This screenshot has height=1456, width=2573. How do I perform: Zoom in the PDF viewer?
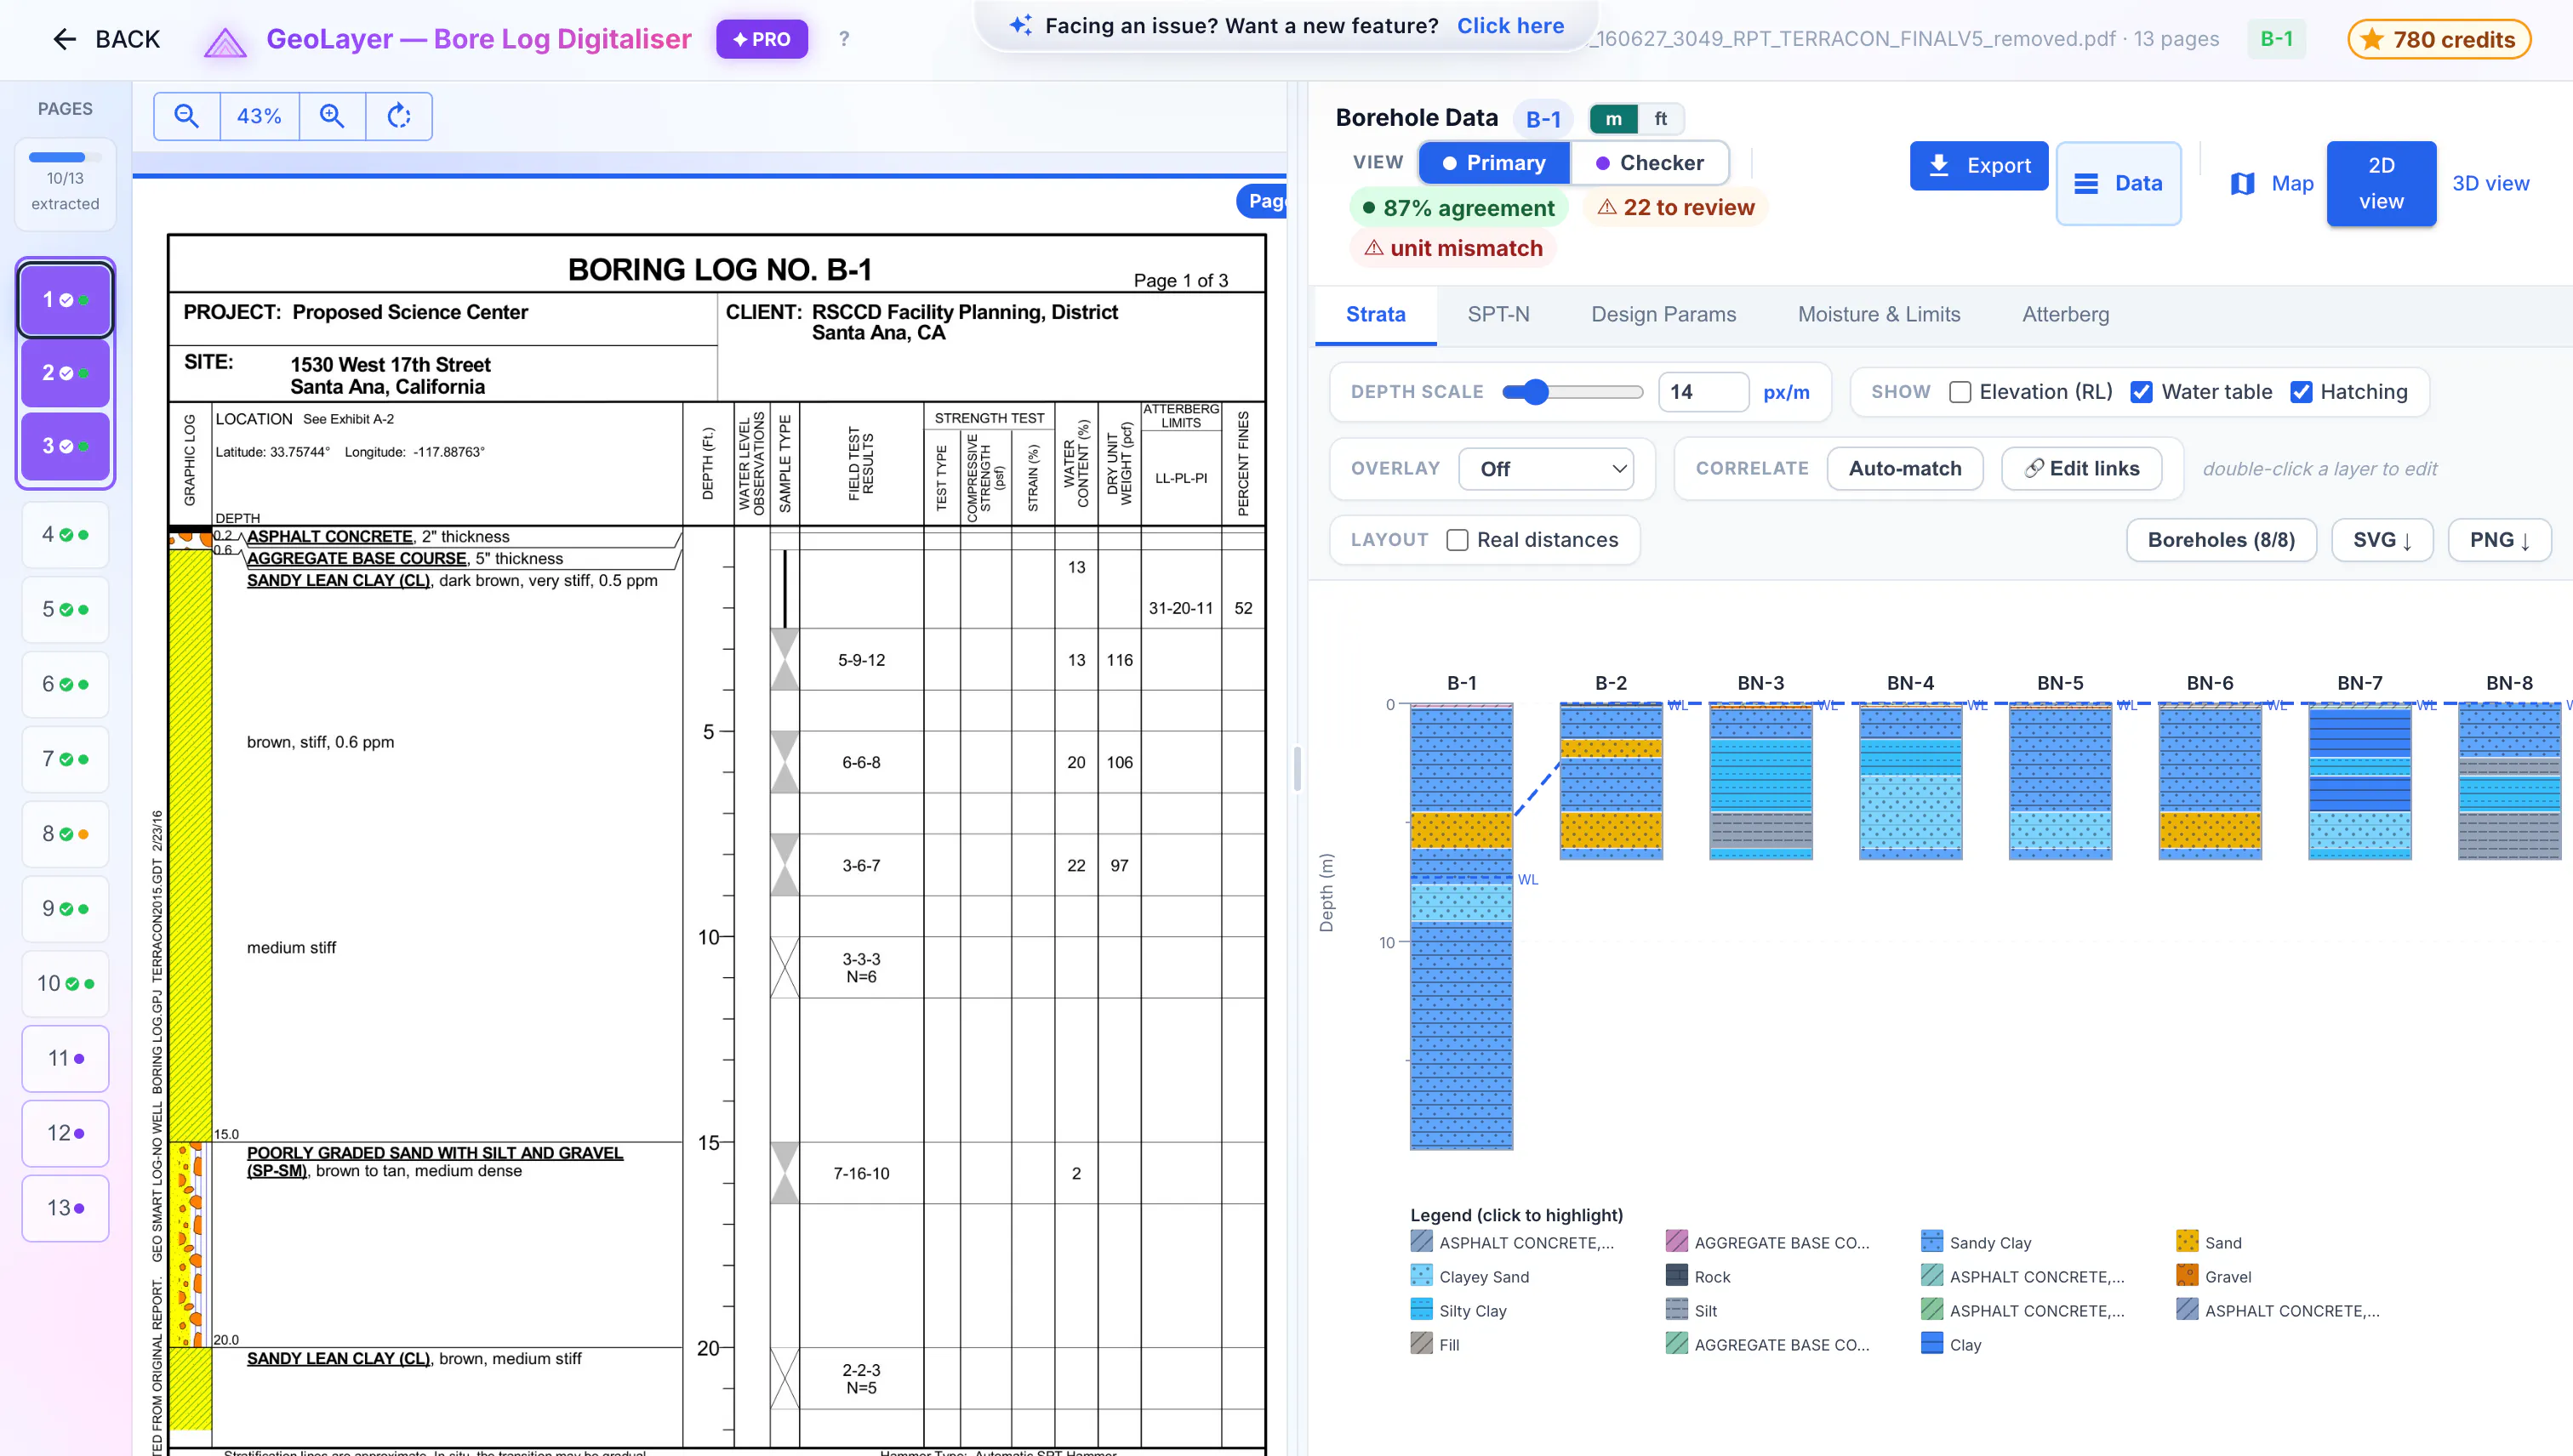(x=332, y=116)
